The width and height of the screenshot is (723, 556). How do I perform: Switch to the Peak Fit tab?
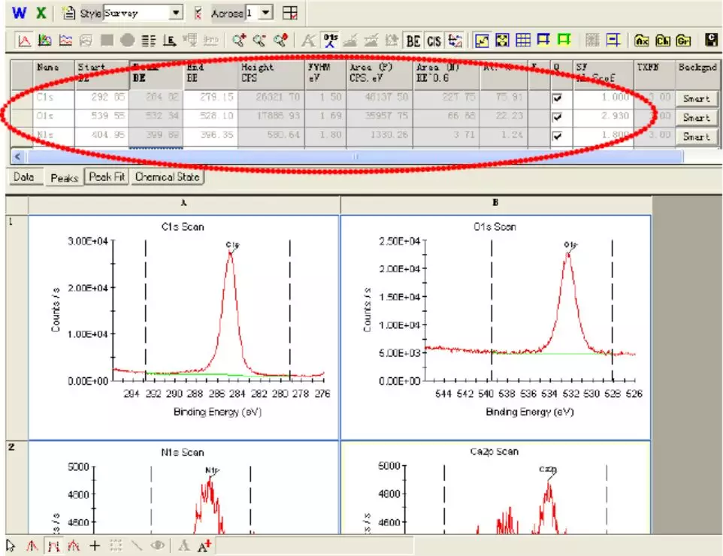click(x=107, y=177)
